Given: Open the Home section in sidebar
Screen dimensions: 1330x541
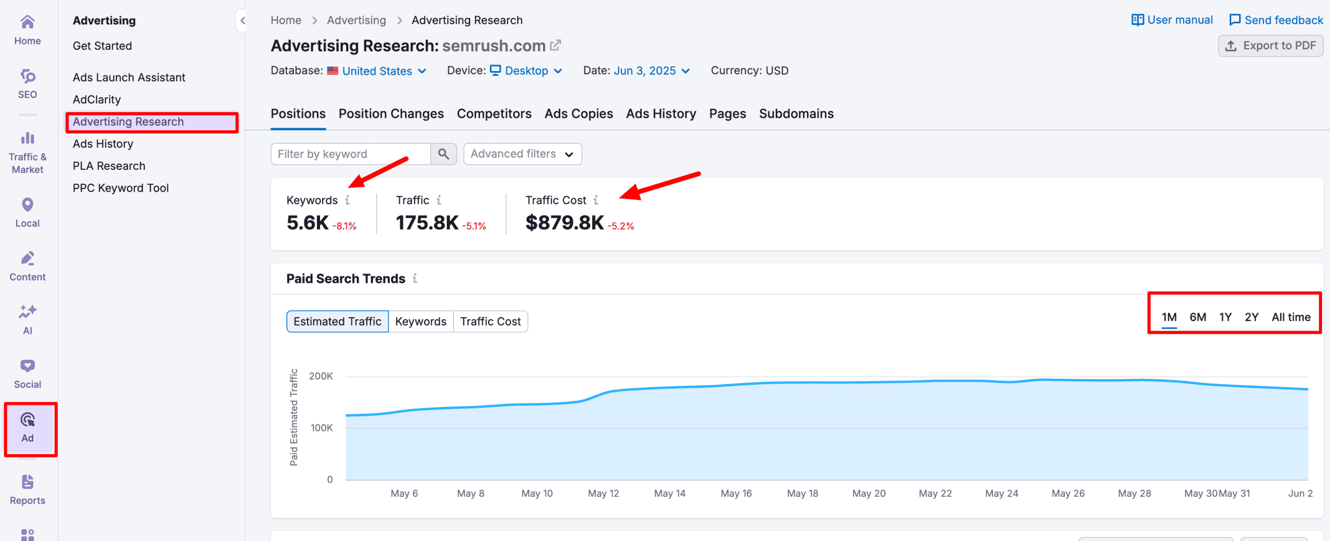Looking at the screenshot, I should 28,30.
